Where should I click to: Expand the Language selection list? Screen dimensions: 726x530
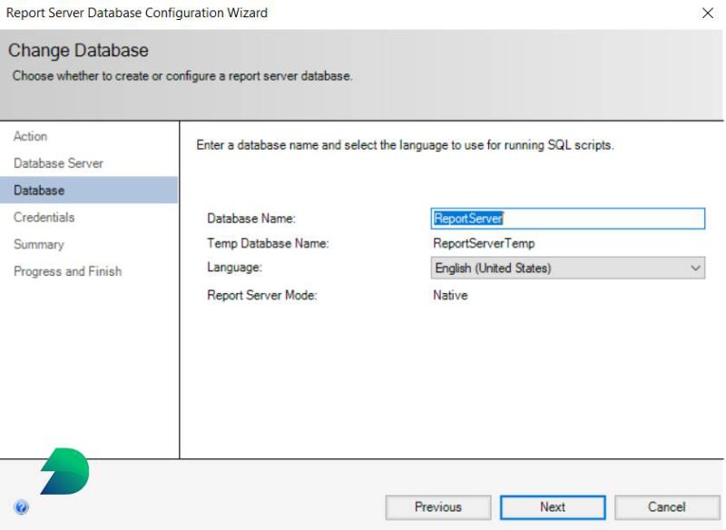click(x=693, y=268)
